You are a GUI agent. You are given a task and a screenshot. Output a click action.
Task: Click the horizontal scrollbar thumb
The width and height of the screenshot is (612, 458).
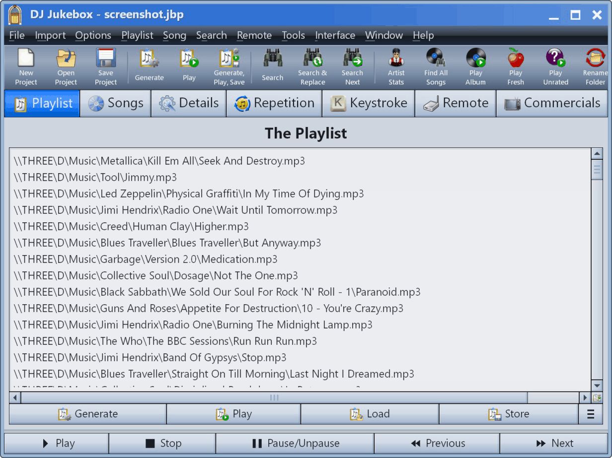pos(274,397)
